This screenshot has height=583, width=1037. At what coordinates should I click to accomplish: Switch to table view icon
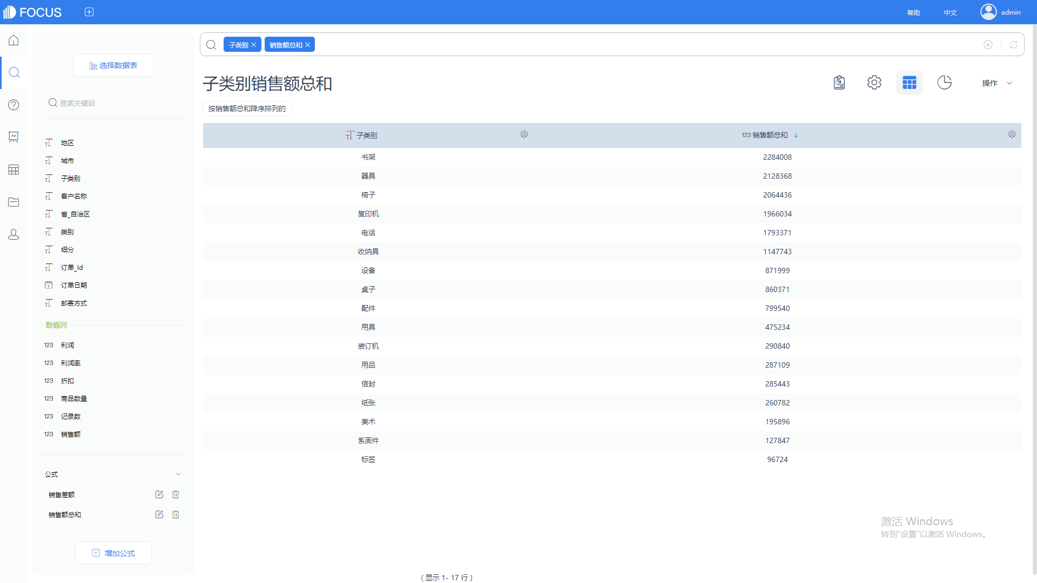(x=910, y=83)
